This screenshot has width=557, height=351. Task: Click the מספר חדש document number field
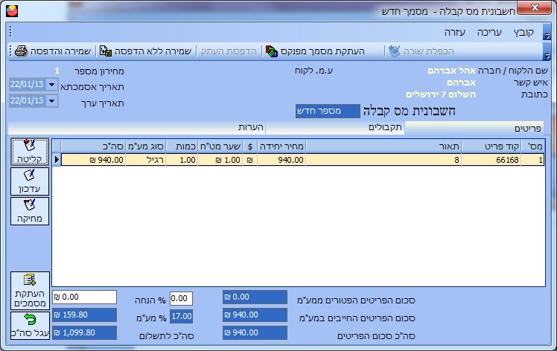pyautogui.click(x=328, y=111)
